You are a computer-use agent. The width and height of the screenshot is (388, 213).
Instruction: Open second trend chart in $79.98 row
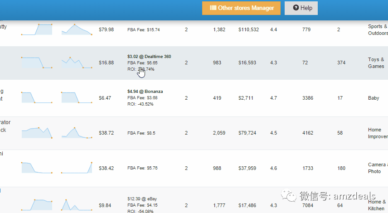[77, 29]
